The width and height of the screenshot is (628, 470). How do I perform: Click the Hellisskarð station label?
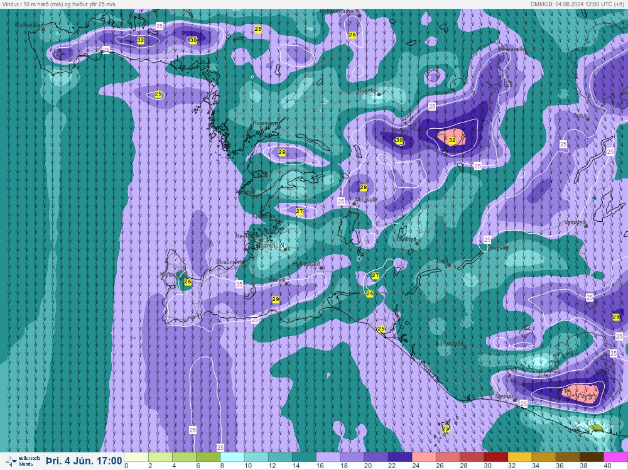pos(306,264)
